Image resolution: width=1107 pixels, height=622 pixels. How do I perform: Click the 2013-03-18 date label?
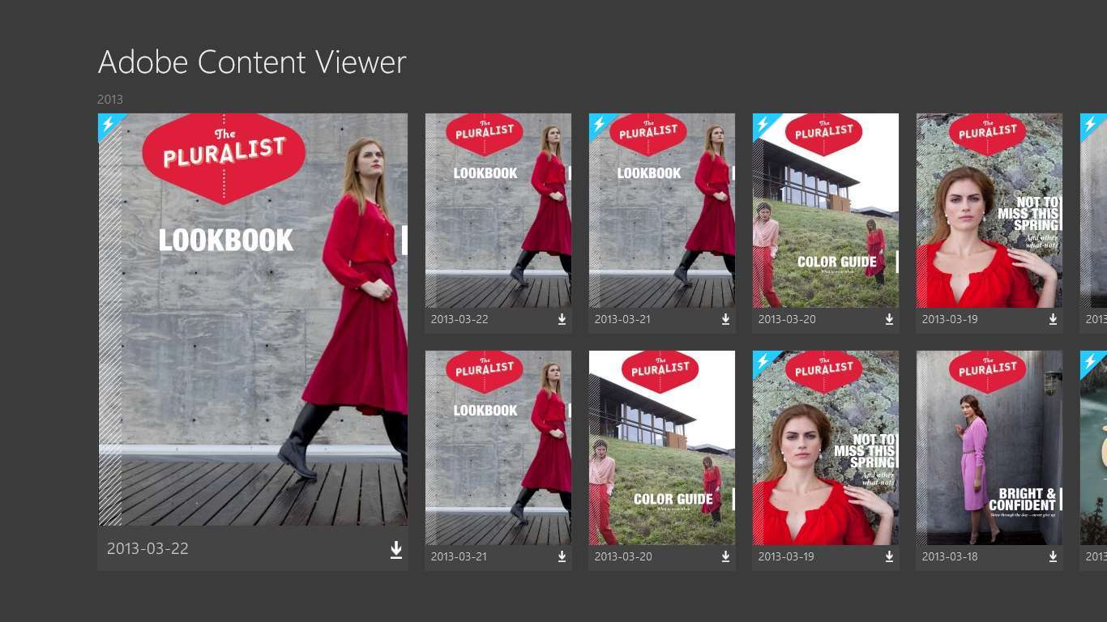point(949,557)
